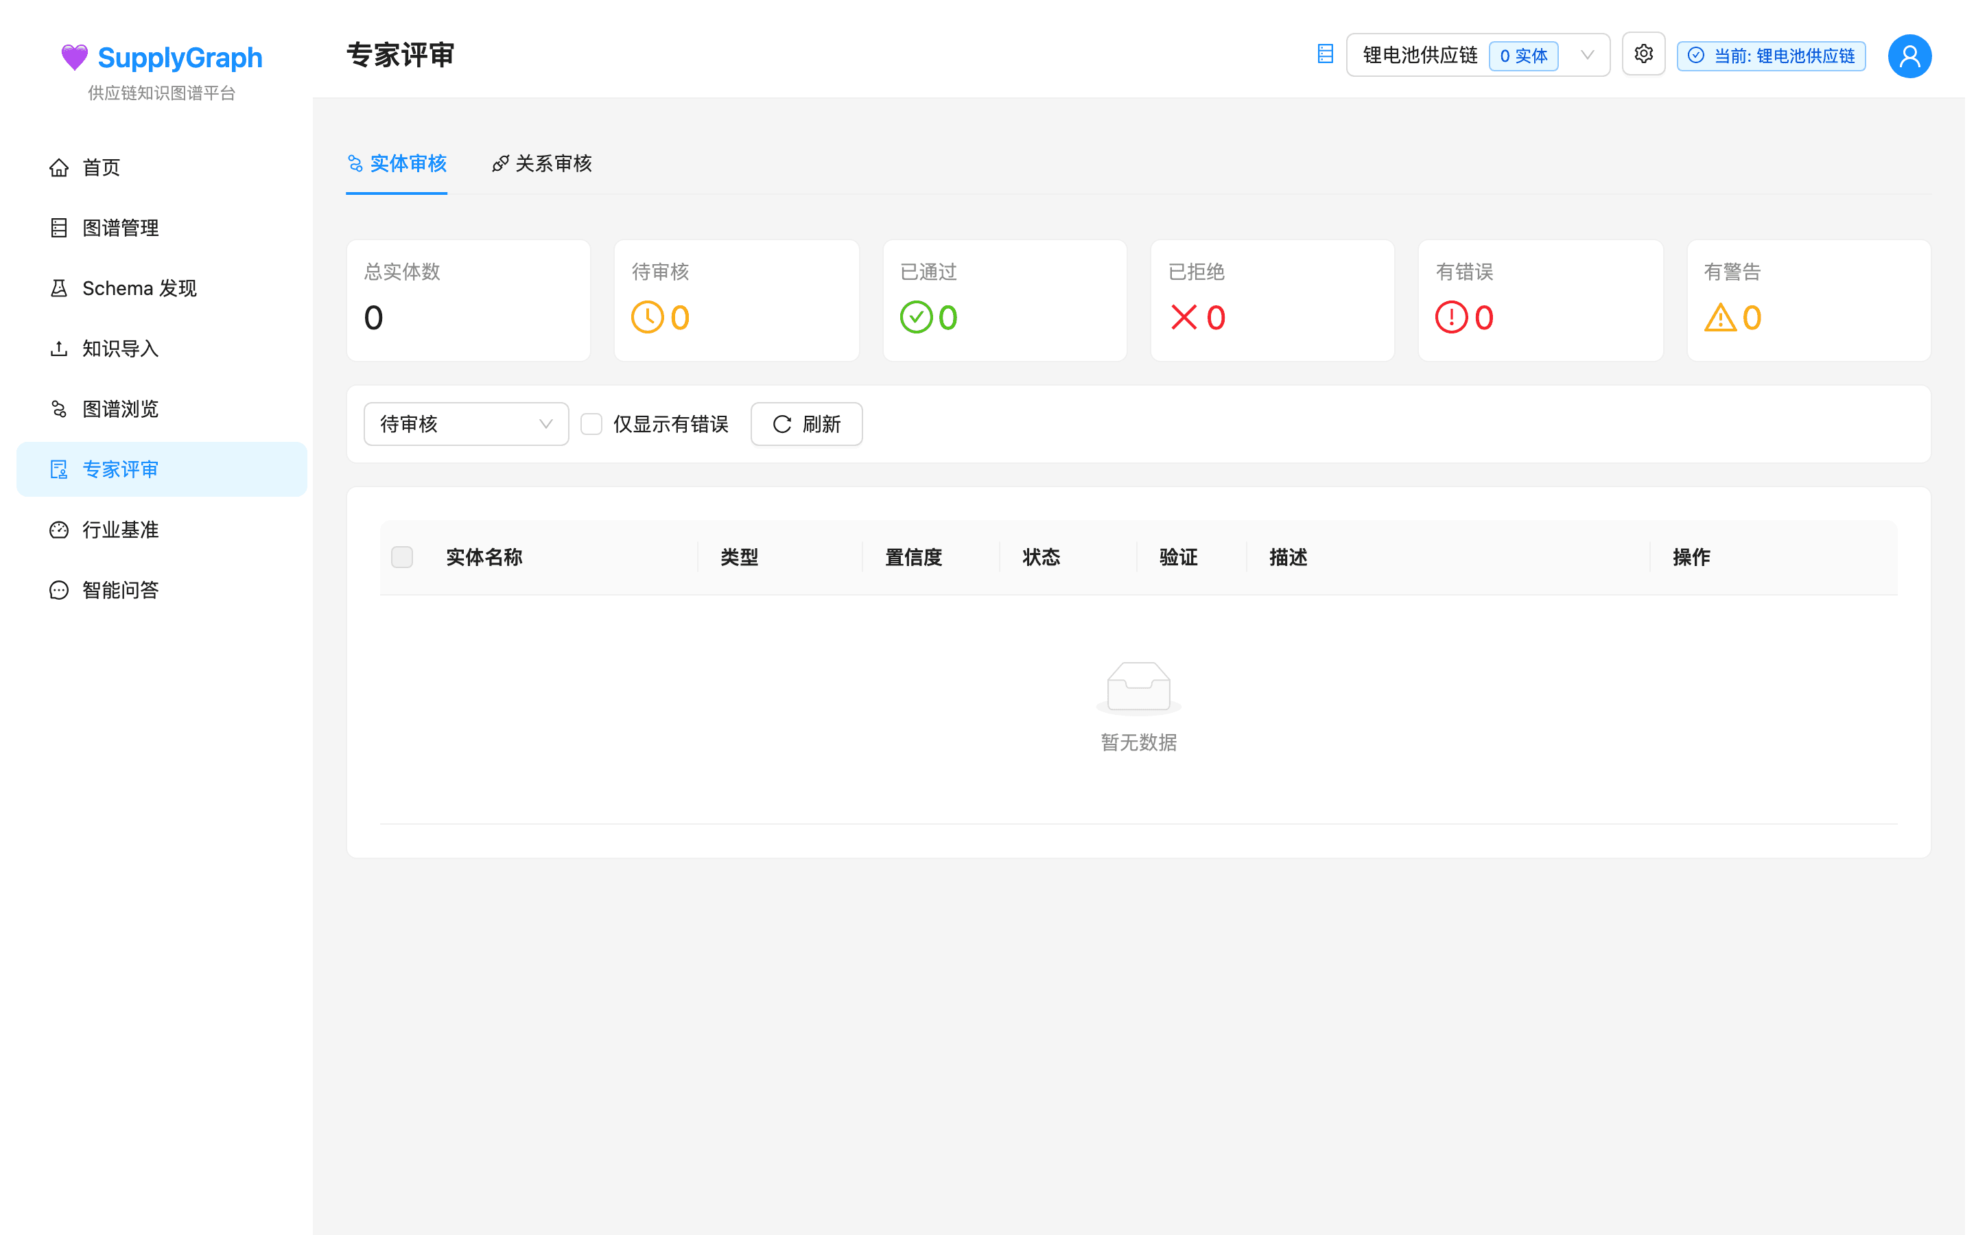Open the 待审核 status dropdown
This screenshot has width=1976, height=1235.
coord(465,424)
